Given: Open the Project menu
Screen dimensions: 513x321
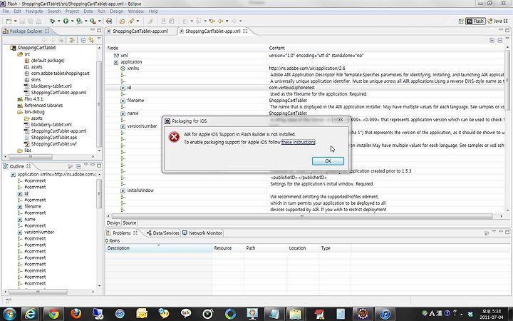Looking at the screenshot, I should (x=72, y=11).
